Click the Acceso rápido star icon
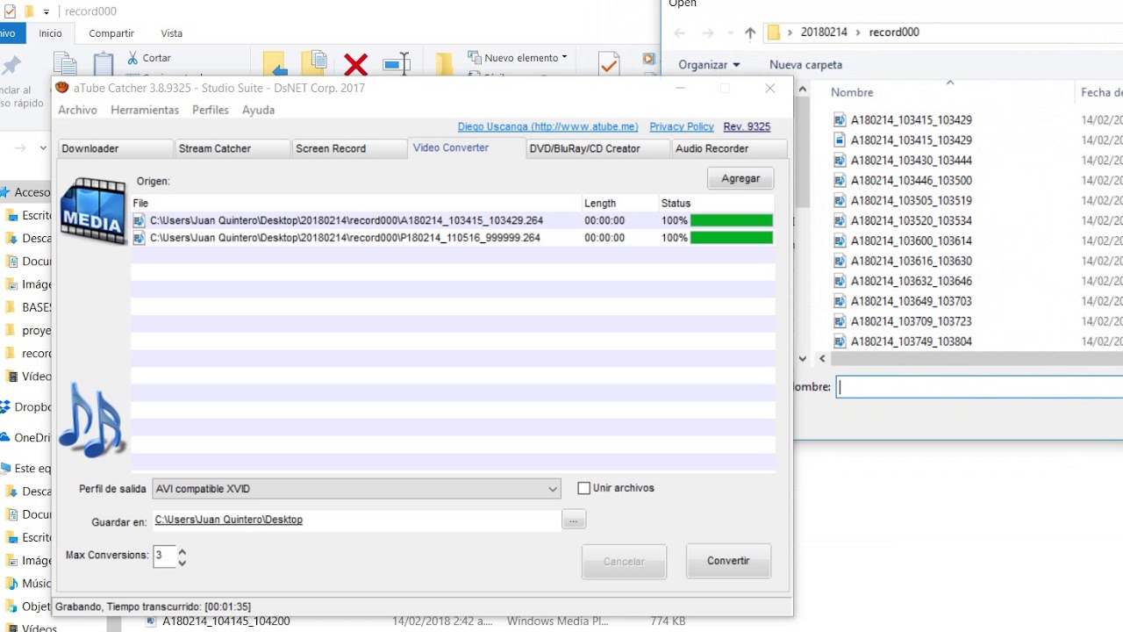Image resolution: width=1123 pixels, height=632 pixels. coord(4,192)
